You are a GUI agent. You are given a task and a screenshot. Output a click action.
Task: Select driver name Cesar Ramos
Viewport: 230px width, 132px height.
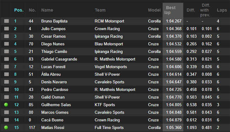tap(53, 36)
